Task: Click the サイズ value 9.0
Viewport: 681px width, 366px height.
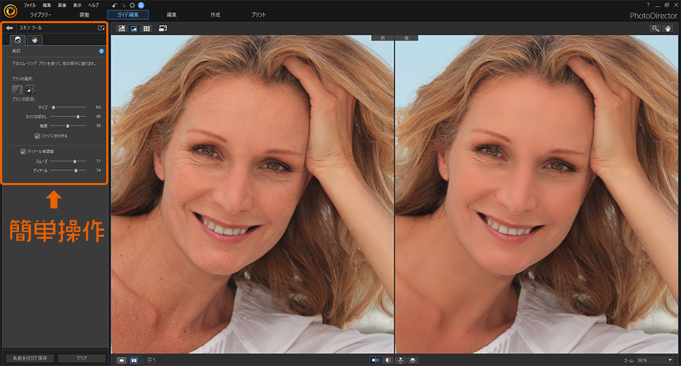Action: tap(98, 107)
